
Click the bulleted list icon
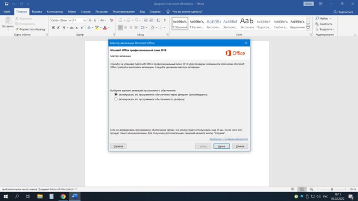pos(120,20)
